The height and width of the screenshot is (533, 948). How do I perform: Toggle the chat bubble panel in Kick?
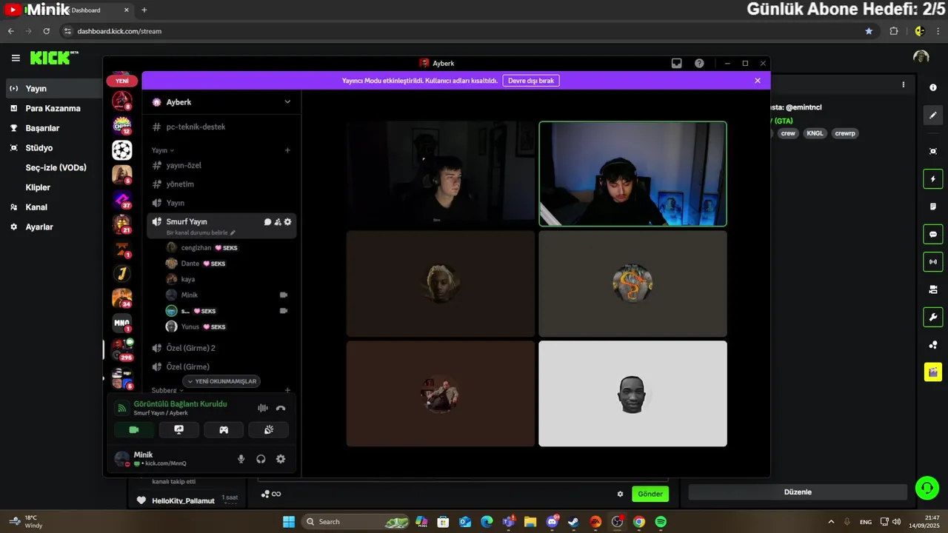coord(932,235)
